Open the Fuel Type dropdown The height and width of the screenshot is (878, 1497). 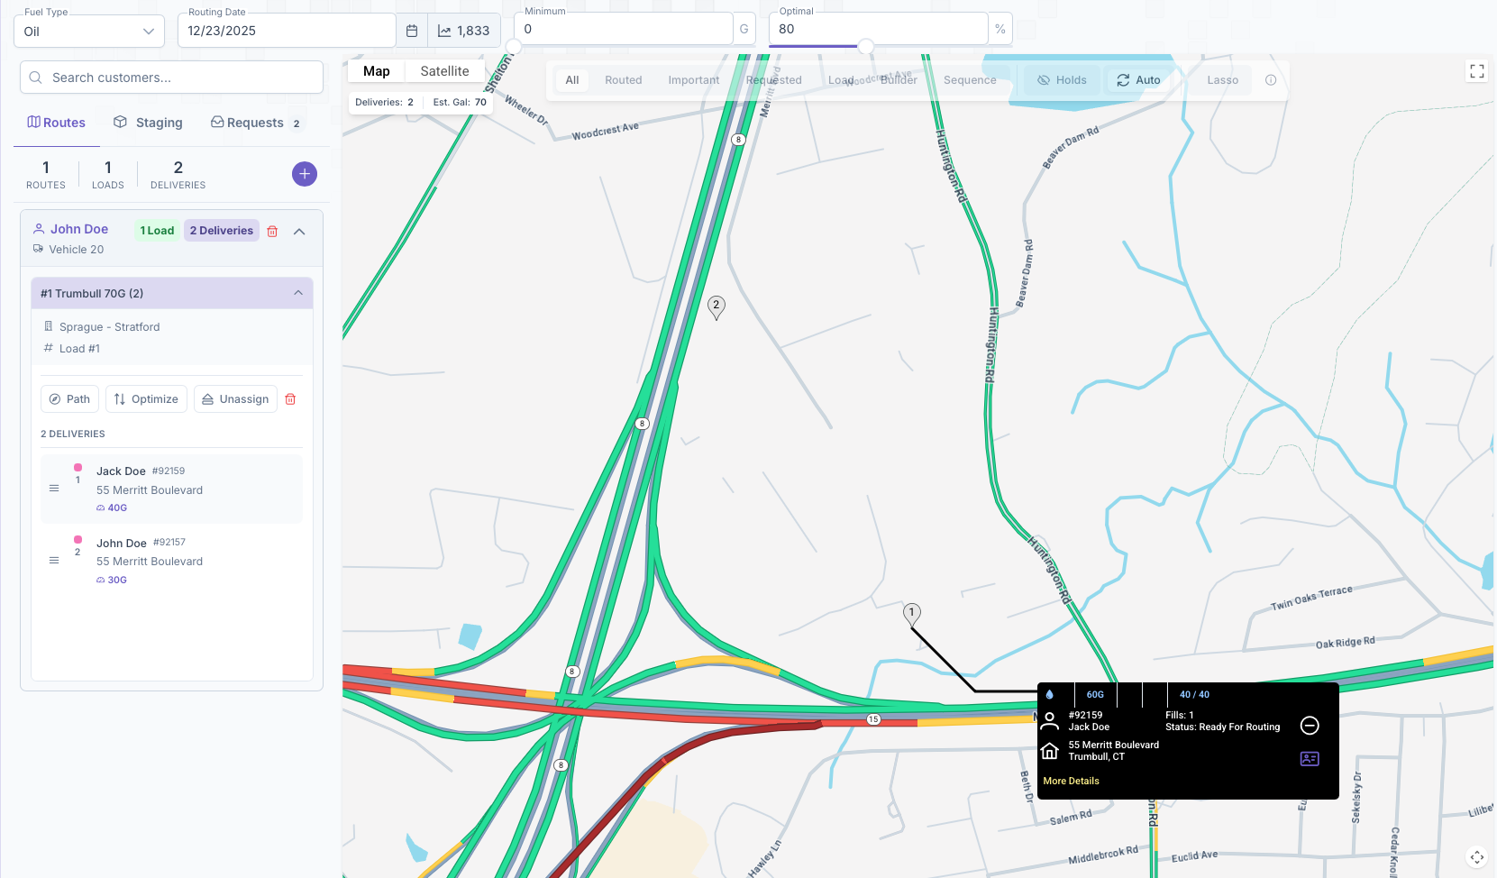(x=89, y=32)
